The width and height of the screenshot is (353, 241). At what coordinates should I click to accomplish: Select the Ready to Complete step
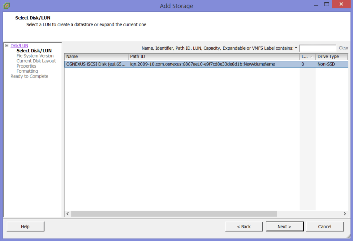tap(29, 76)
